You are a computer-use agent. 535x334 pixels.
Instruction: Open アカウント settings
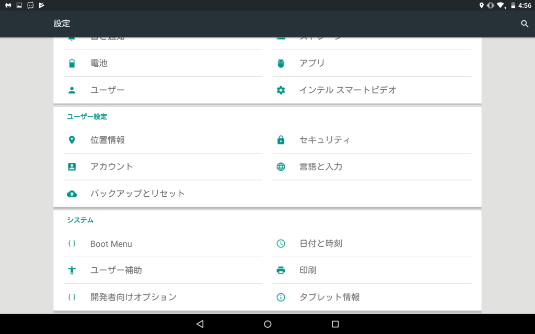(111, 167)
